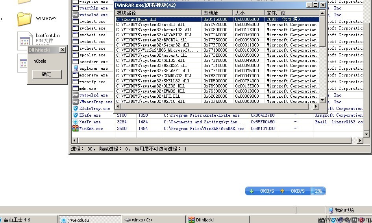Click size value 0x0011E000 cell
This screenshot has width=372, height=223.
[x=247, y=30]
